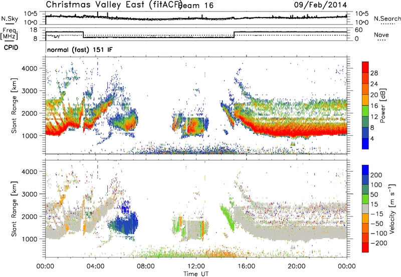
Task: Click the green velocity streak near 14:30 UT
Action: tap(228, 217)
